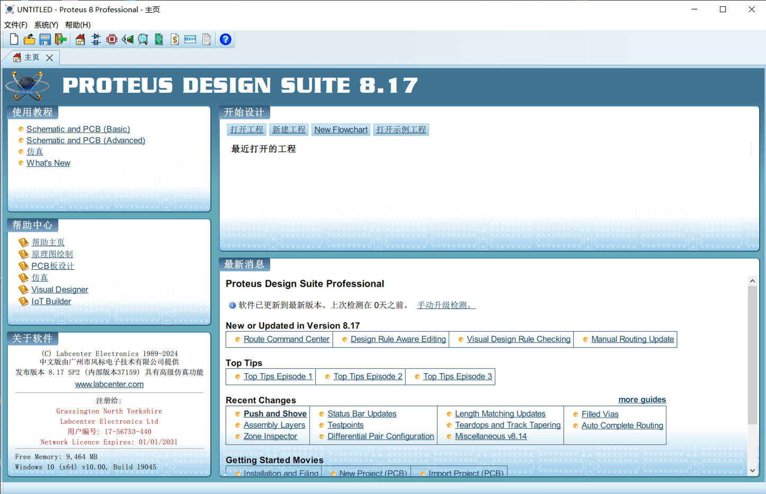The height and width of the screenshot is (494, 766).
Task: Open the 仿真 tutorial link in 使用教程
Action: (x=35, y=152)
